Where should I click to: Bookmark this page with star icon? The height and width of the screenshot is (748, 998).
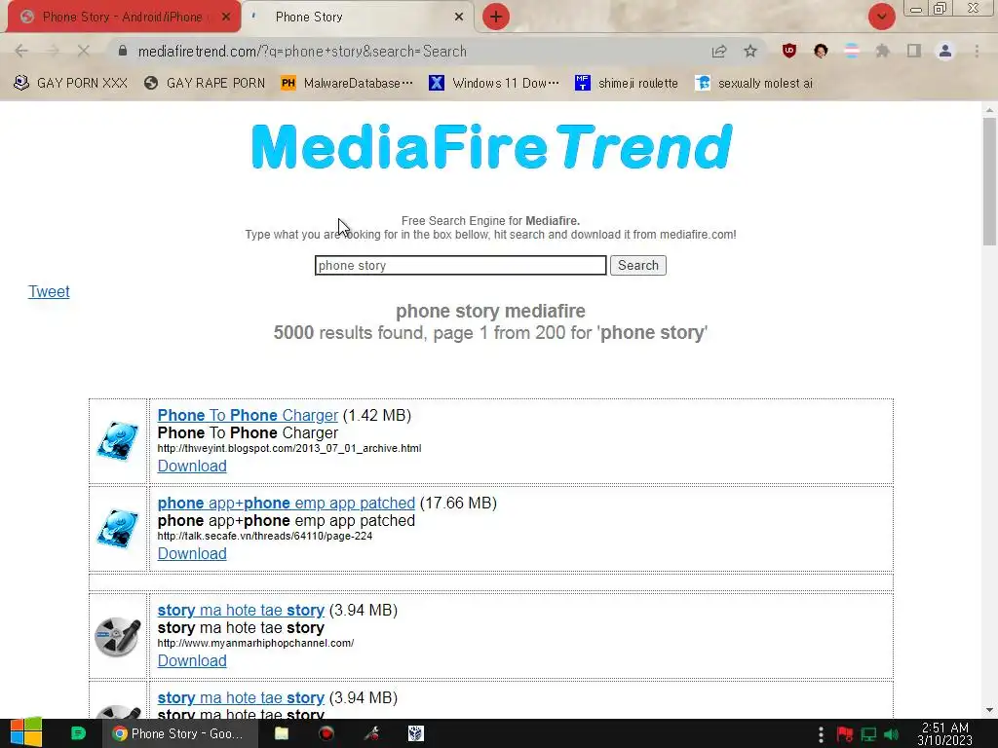750,52
